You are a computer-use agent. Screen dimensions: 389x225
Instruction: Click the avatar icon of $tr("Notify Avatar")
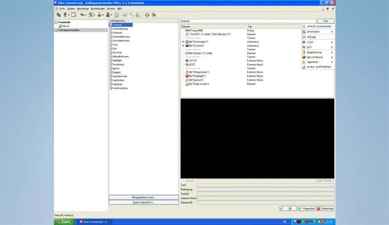coord(187,84)
